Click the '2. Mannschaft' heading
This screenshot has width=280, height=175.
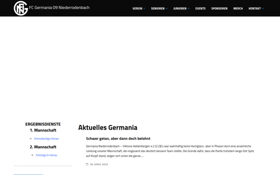(x=43, y=147)
